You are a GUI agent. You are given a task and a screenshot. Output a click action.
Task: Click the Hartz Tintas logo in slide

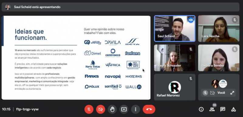click(x=93, y=65)
